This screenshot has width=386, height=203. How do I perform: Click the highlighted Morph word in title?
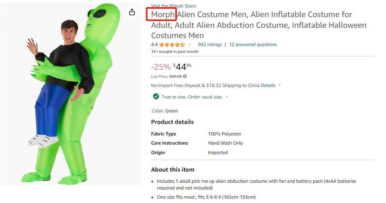pos(163,15)
